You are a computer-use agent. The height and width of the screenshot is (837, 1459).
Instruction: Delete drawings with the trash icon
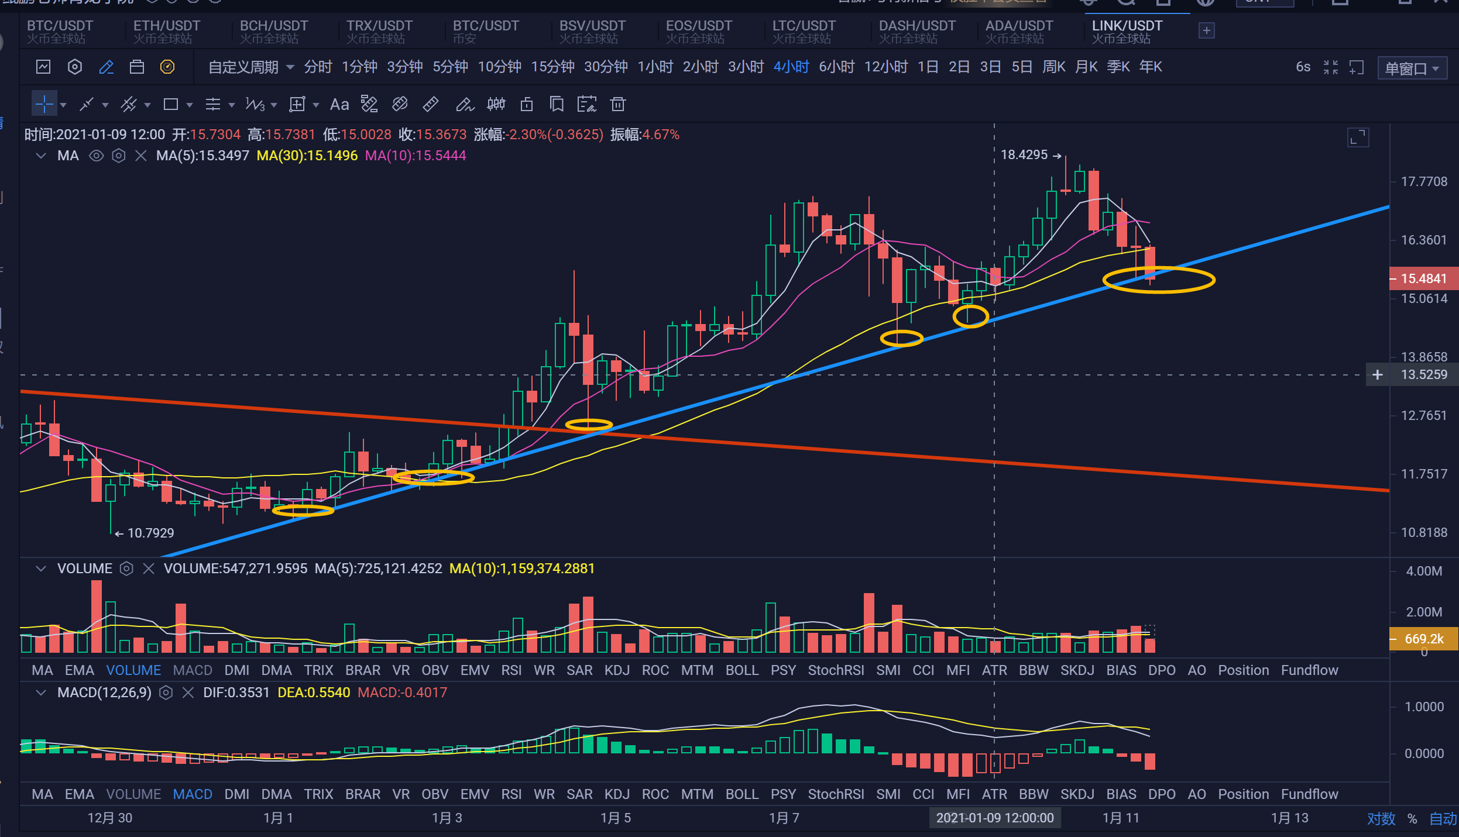pos(618,104)
